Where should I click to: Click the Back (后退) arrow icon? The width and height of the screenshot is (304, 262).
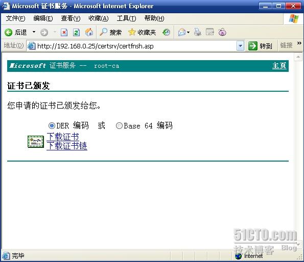[x=8, y=32]
